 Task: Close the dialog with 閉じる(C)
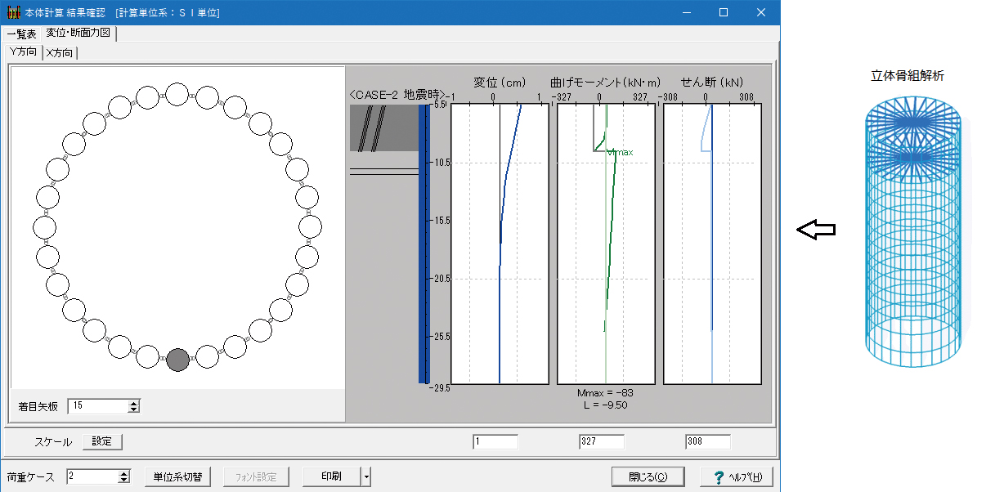(648, 477)
